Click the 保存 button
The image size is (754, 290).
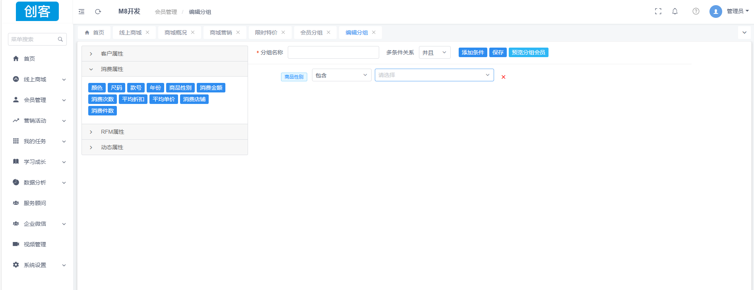point(498,52)
